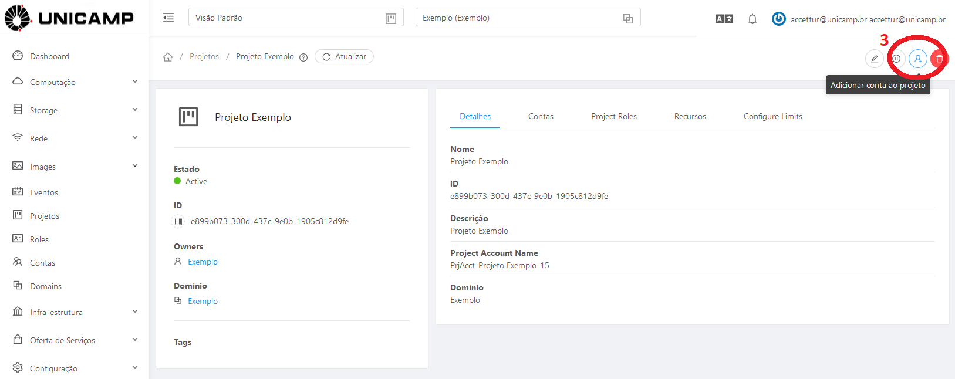The width and height of the screenshot is (955, 379).
Task: Click the edit project pencil icon
Action: tap(874, 59)
